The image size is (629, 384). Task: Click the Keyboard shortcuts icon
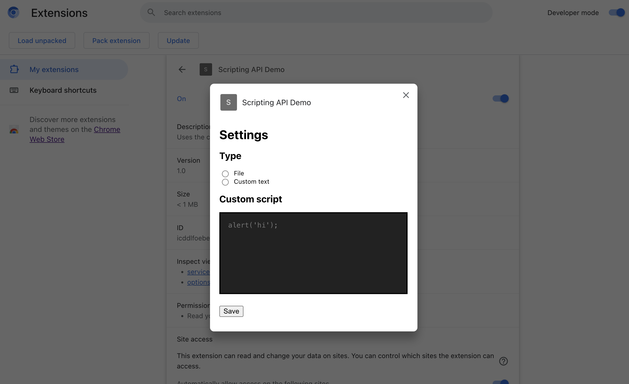14,90
